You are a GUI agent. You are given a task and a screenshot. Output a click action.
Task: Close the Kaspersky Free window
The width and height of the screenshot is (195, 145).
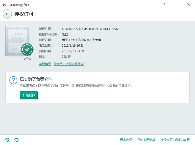[188, 5]
